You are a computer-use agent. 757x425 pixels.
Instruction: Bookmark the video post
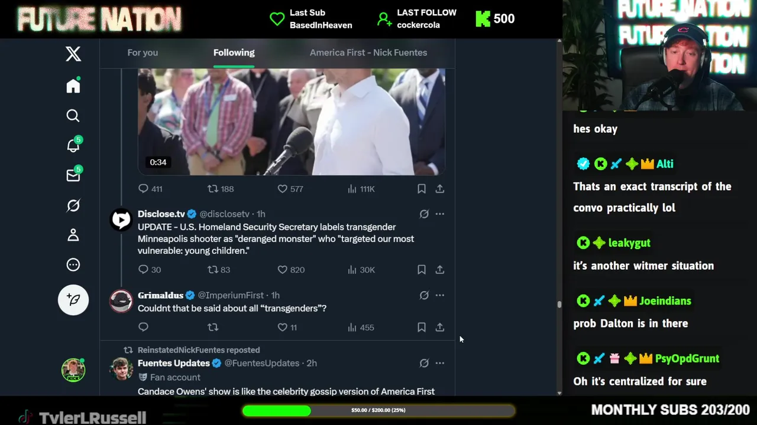422,189
